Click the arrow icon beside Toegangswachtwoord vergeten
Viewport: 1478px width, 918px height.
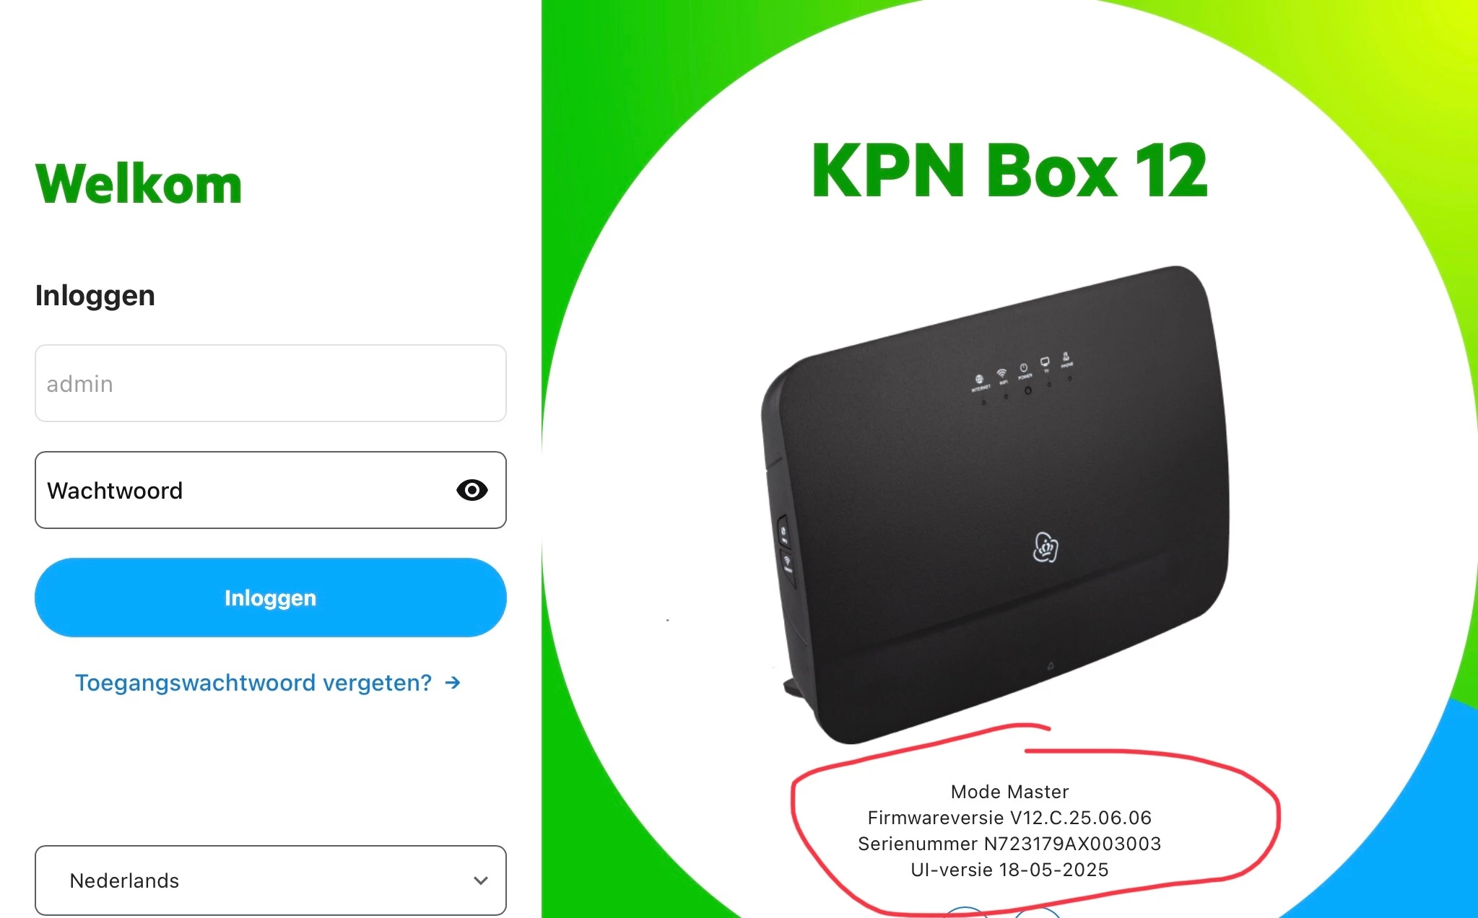pyautogui.click(x=453, y=683)
